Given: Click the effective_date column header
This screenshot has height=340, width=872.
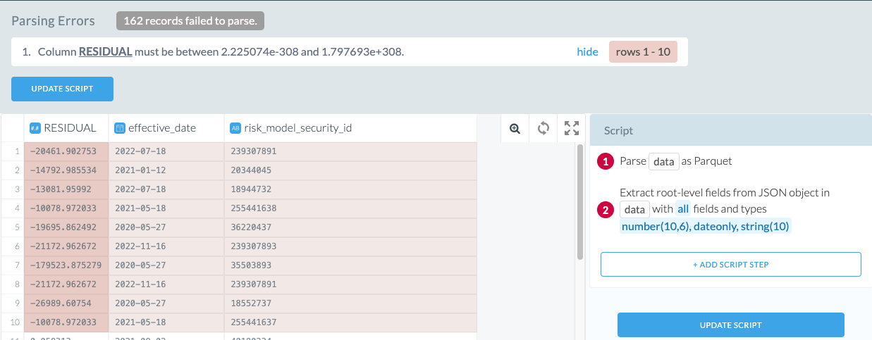Looking at the screenshot, I should [x=161, y=128].
